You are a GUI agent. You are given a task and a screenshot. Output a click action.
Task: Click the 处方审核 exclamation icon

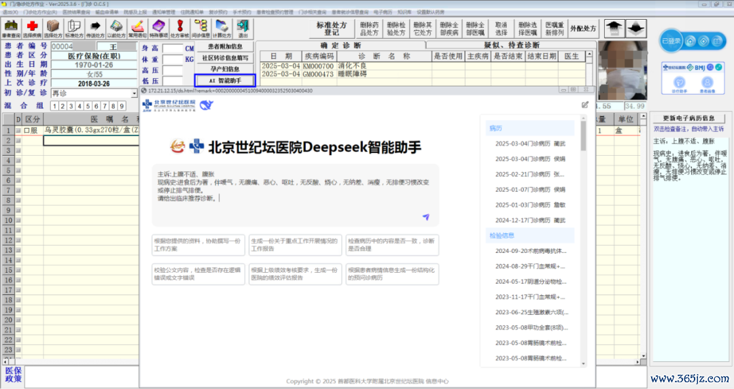pyautogui.click(x=179, y=29)
